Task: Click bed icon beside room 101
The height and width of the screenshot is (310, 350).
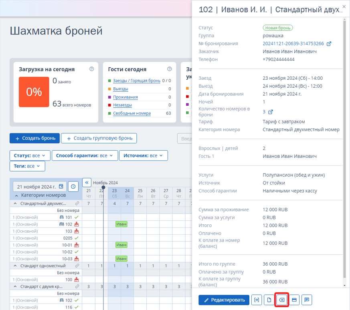Action: 62,217
